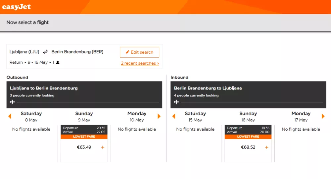Select the Sunday 9 May outbound date

point(84,117)
